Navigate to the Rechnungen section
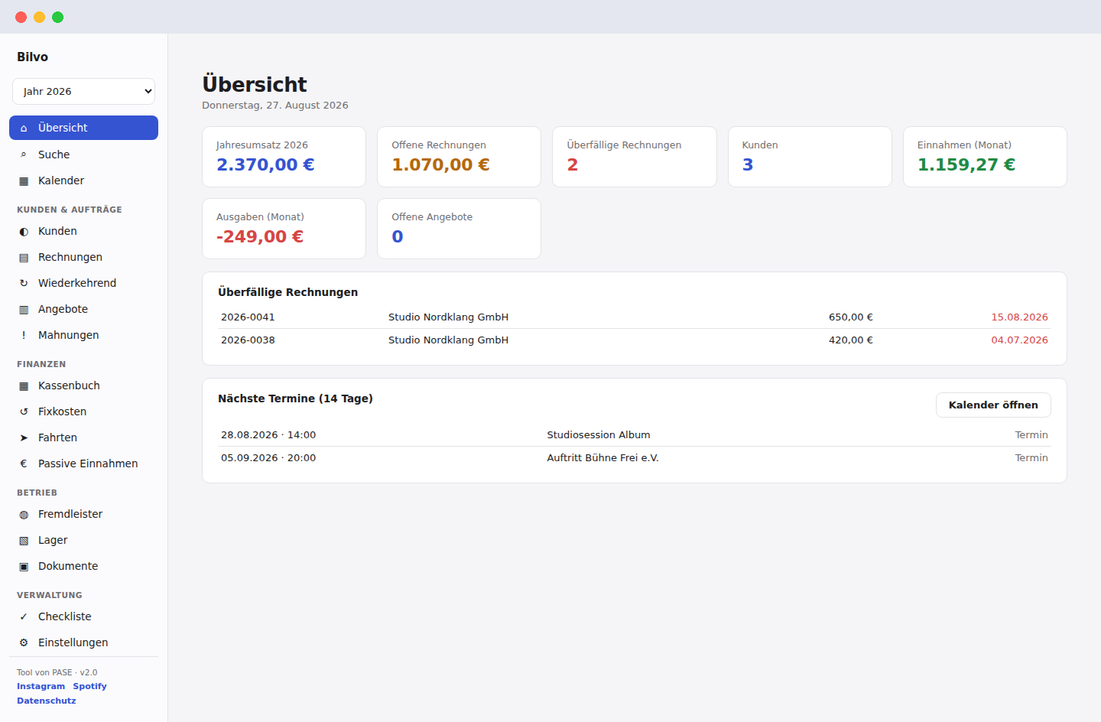 tap(83, 257)
